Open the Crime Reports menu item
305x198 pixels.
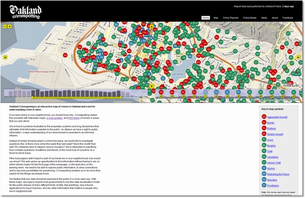[231, 18]
